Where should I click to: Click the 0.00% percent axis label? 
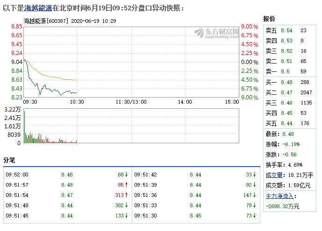pos(250,62)
